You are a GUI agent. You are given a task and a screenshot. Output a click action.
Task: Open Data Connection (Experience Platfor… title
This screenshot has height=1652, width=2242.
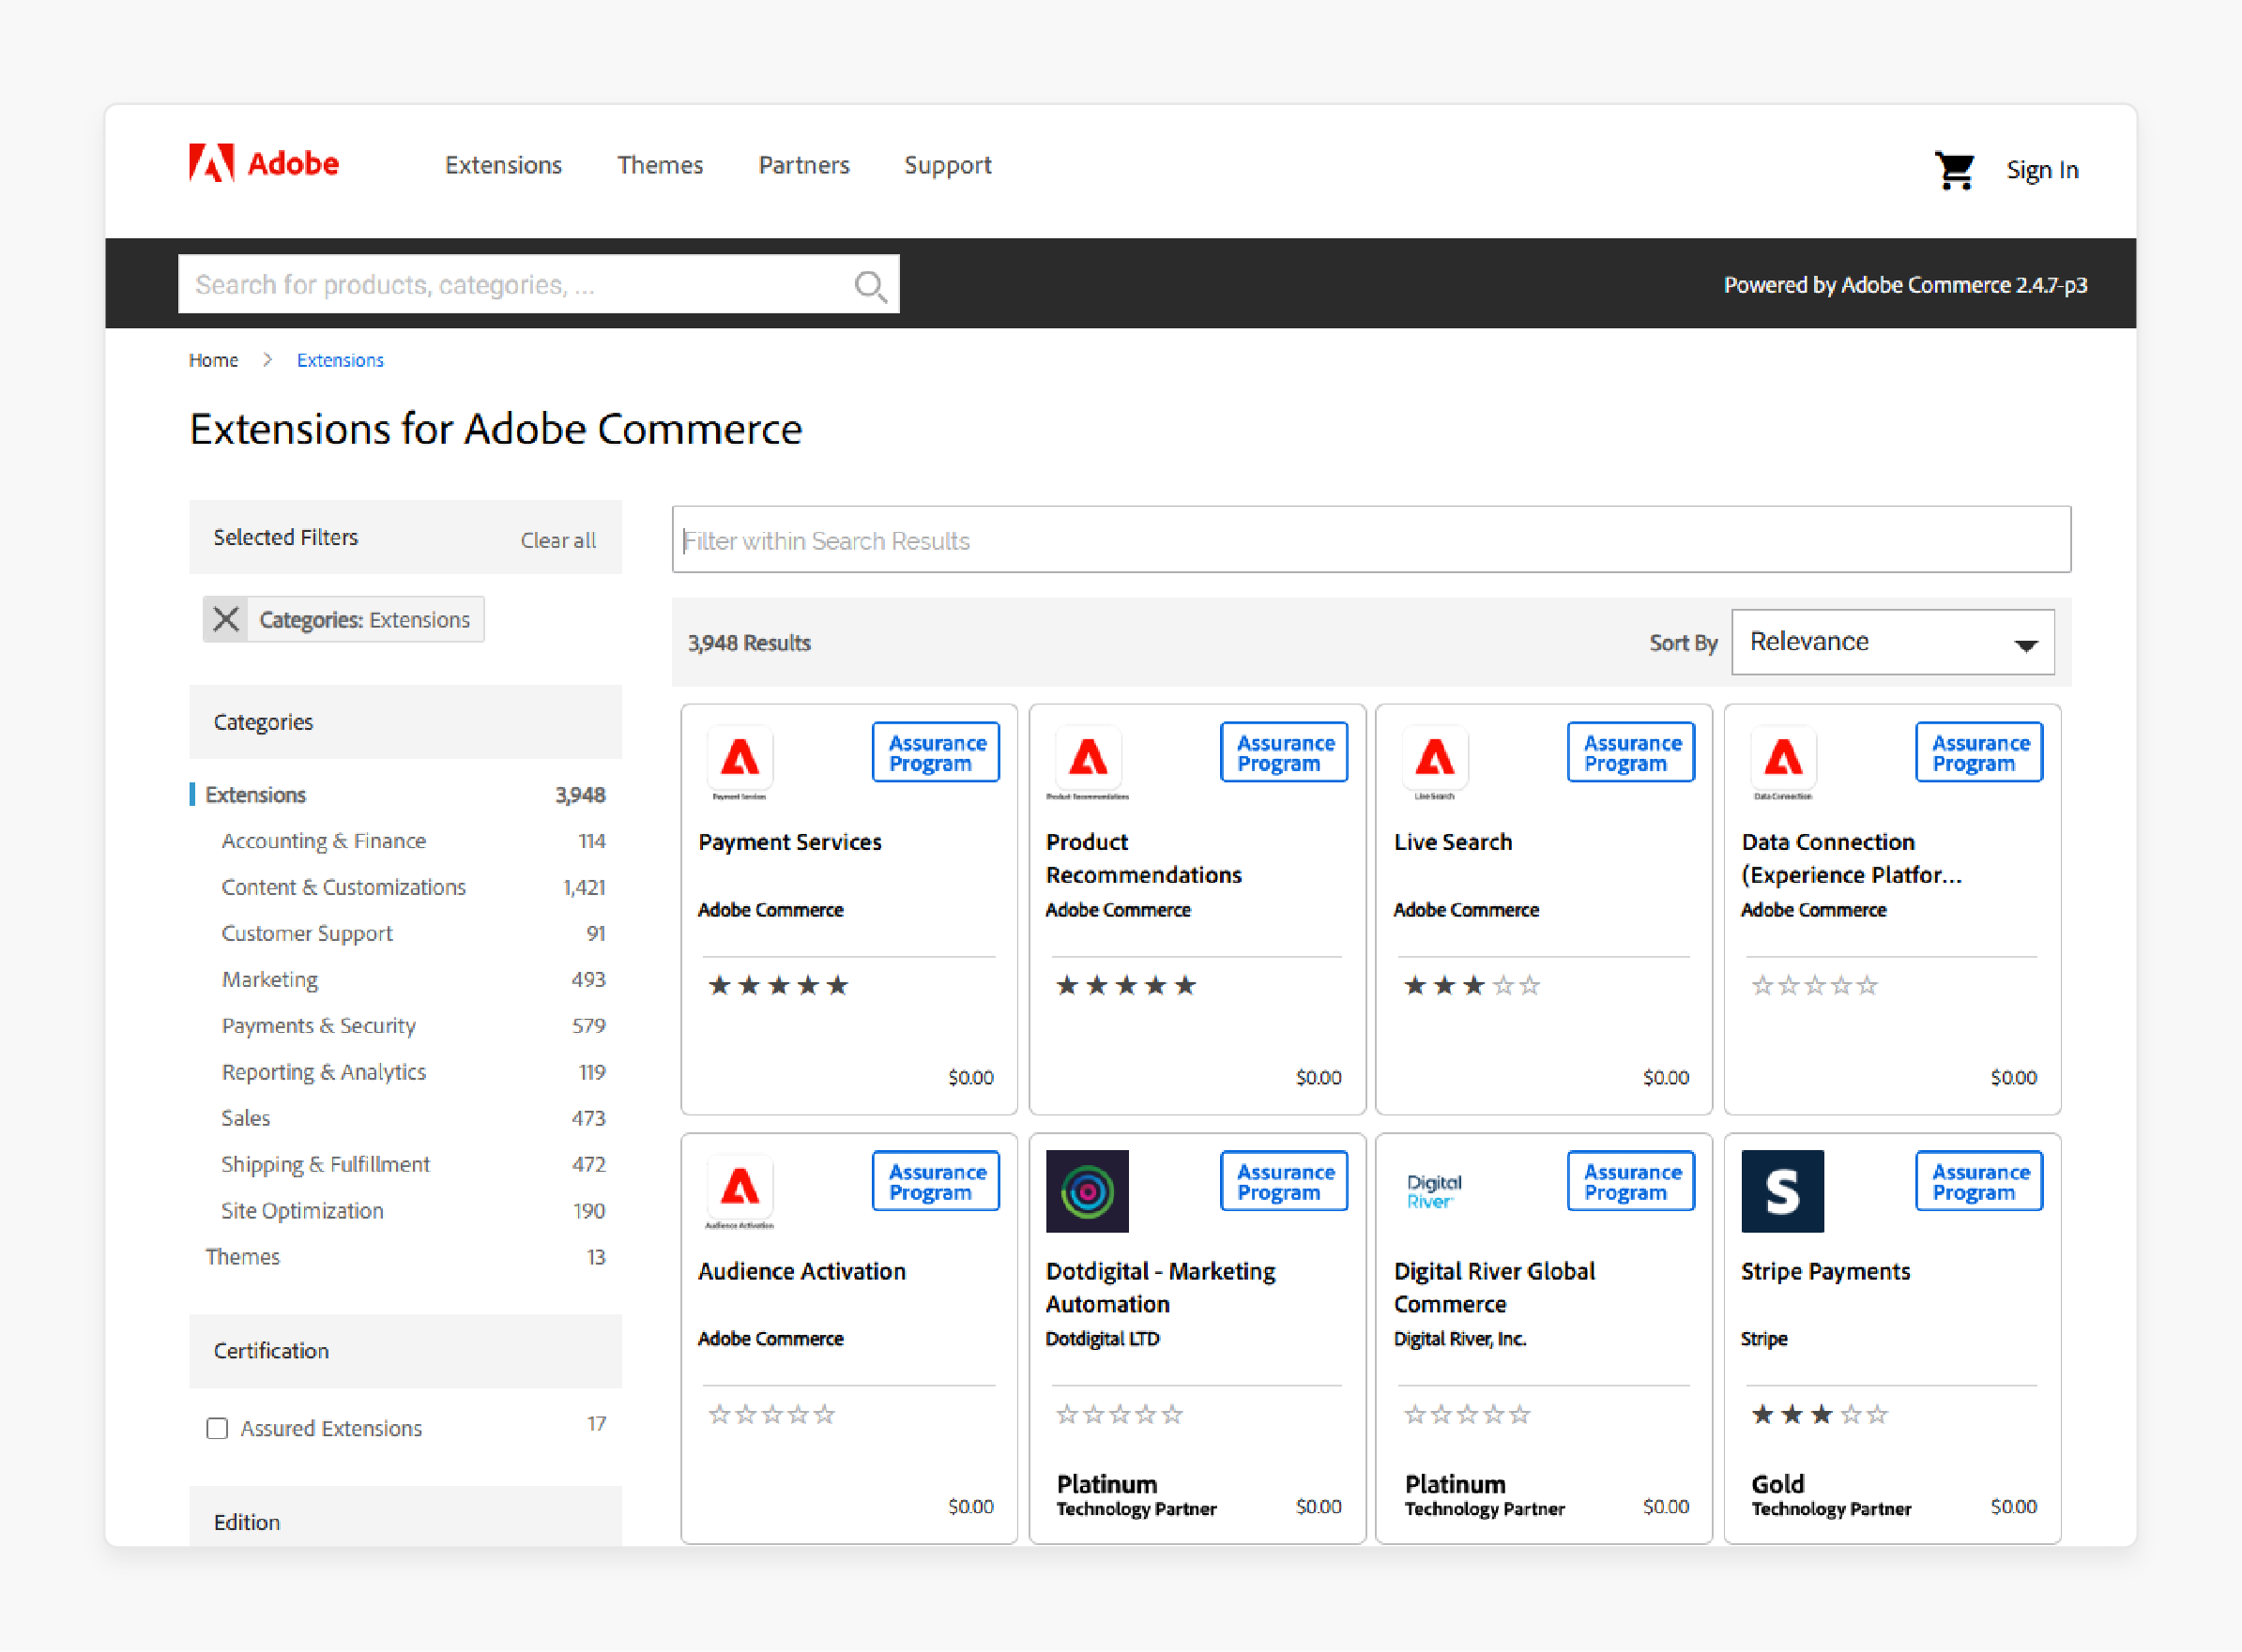point(1852,859)
